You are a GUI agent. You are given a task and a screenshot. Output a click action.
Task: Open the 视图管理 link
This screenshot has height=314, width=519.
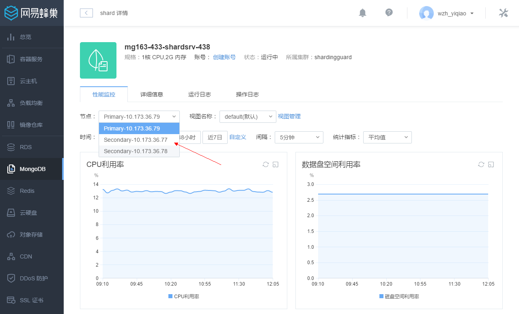pos(289,116)
